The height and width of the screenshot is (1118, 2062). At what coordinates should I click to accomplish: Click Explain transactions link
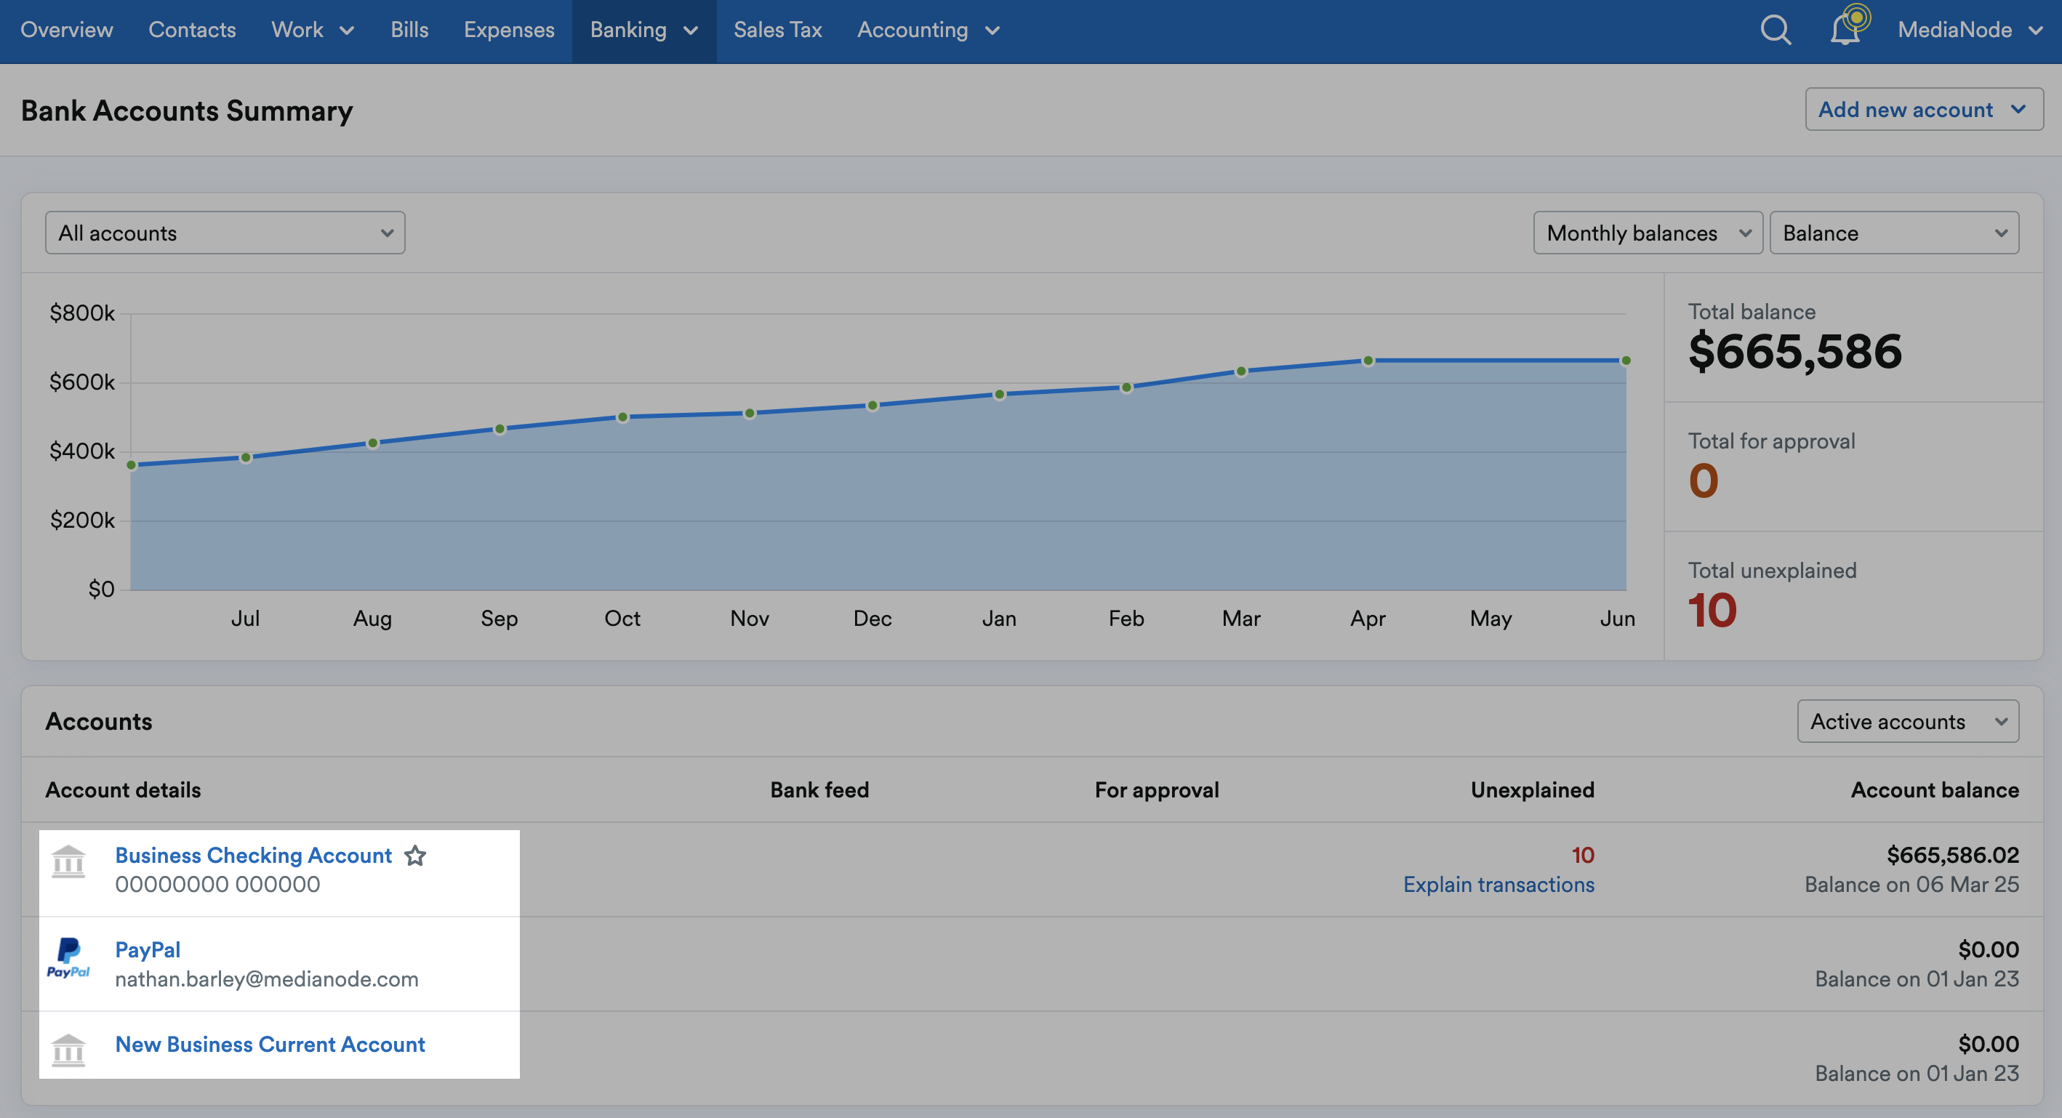coord(1499,885)
